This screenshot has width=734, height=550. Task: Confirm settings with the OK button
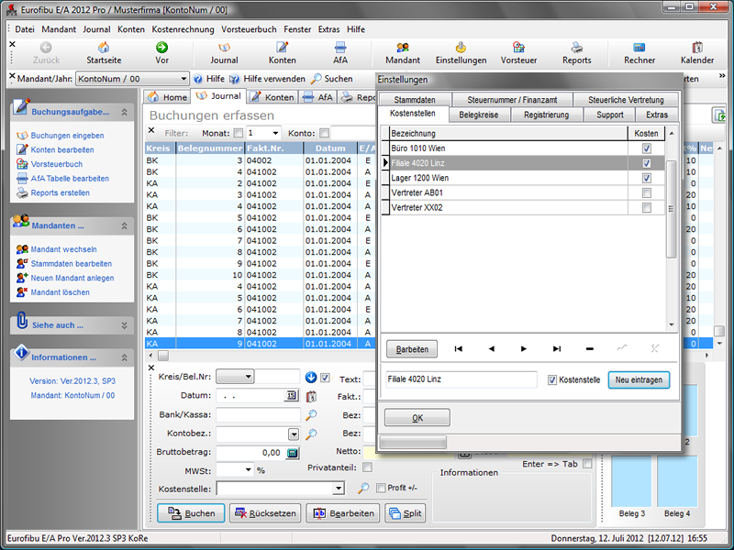pyautogui.click(x=417, y=418)
